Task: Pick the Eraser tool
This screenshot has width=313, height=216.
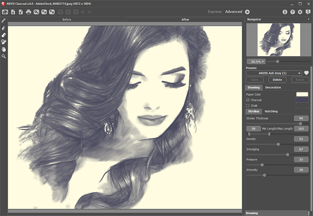Action: click(4, 35)
